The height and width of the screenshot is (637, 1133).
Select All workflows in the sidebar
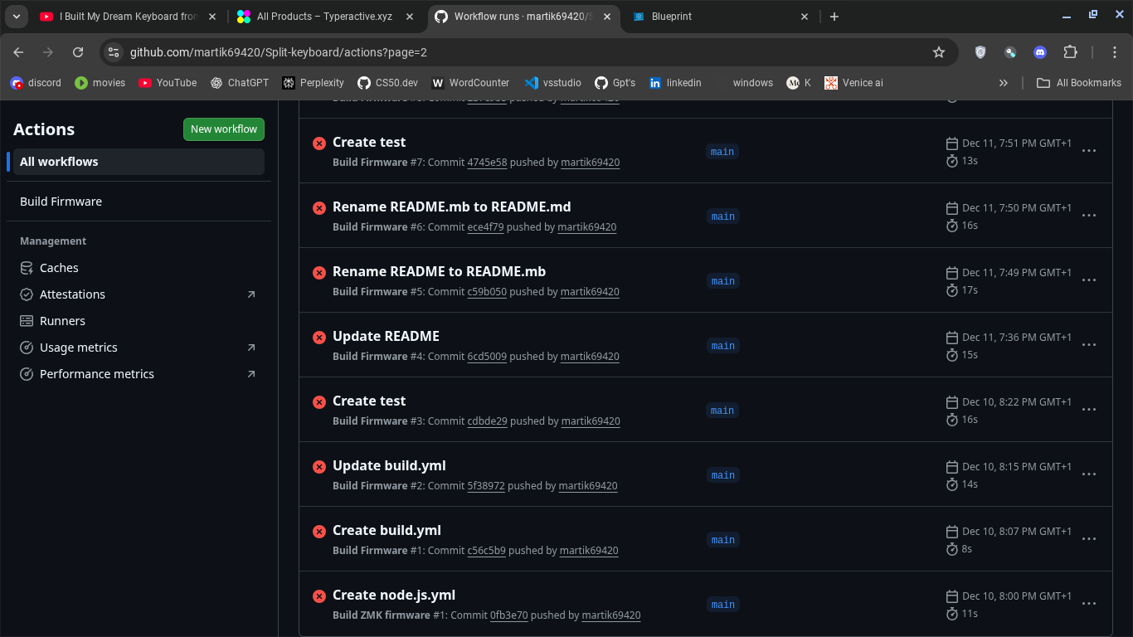[x=59, y=162]
